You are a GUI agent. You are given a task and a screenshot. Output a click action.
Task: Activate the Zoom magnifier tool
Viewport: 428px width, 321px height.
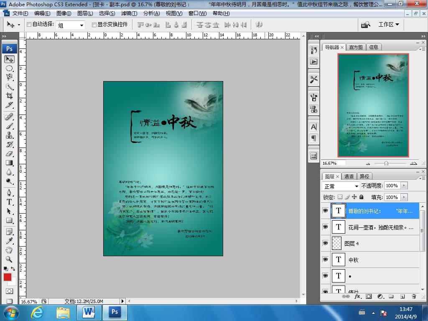point(9,259)
